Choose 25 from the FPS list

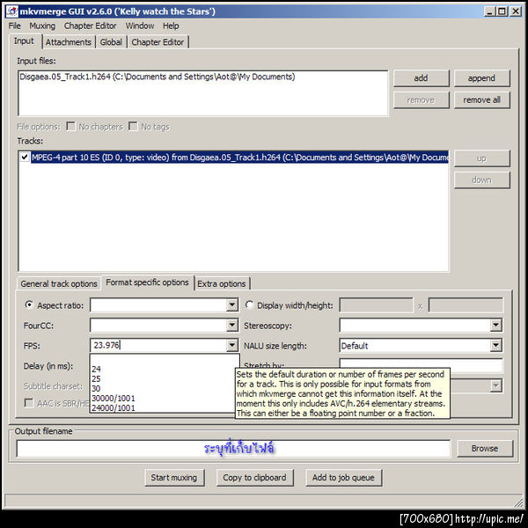(164, 378)
